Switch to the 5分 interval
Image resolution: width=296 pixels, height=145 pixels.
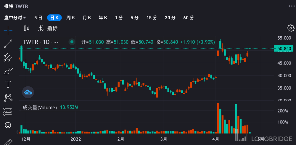tap(135, 18)
